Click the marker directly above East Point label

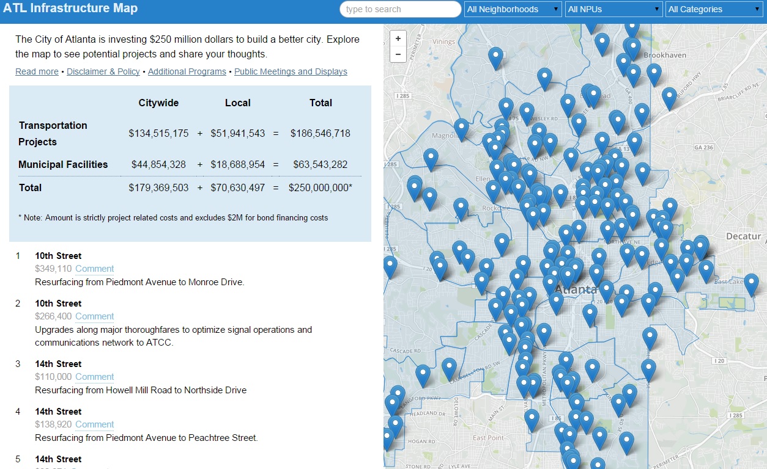(x=532, y=418)
